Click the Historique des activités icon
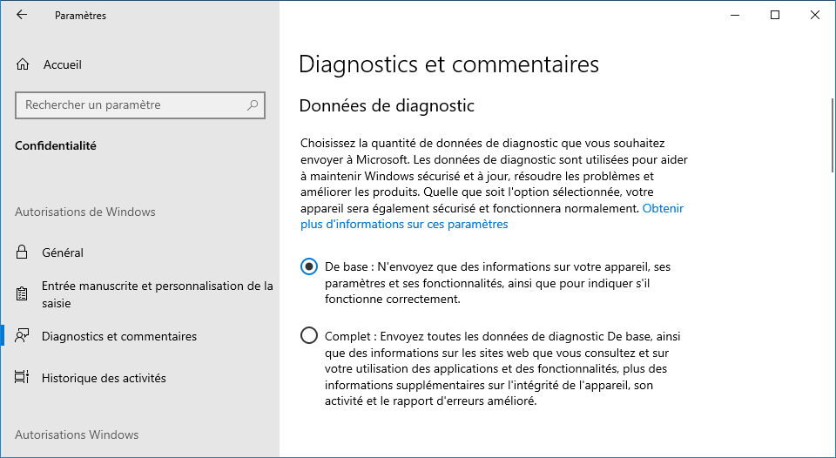The width and height of the screenshot is (836, 458). pos(22,377)
